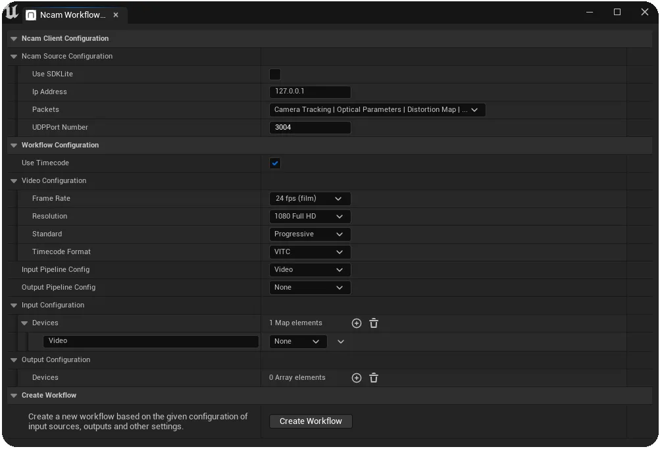Click the Frame Rate label
The height and width of the screenshot is (449, 660).
51,198
